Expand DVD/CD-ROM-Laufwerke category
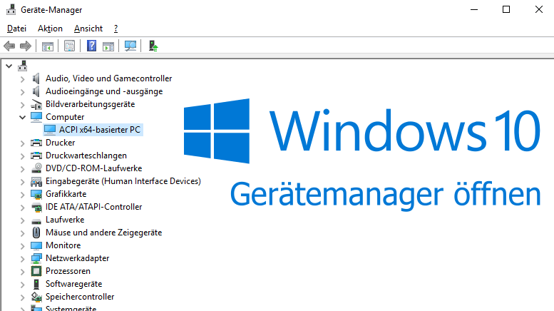 click(x=23, y=169)
